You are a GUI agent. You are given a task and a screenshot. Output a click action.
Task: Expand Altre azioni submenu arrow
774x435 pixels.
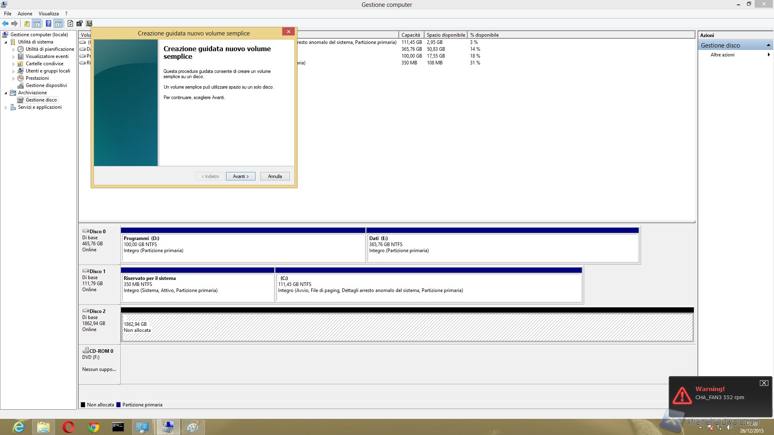tap(768, 55)
